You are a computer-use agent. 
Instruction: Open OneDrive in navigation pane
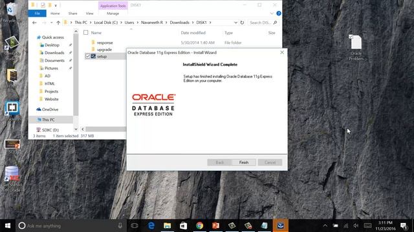point(50,109)
